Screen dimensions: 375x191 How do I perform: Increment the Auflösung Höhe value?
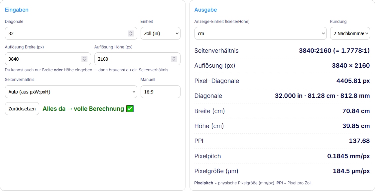(174, 57)
